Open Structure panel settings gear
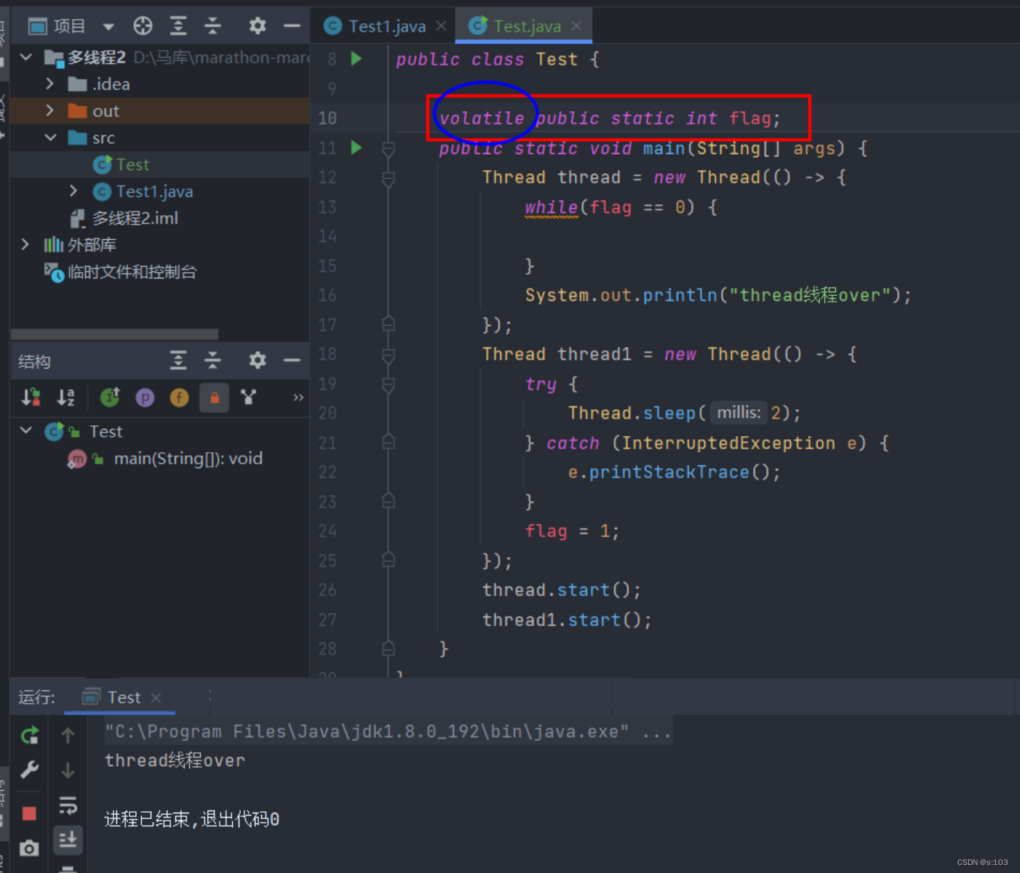1020x873 pixels. click(257, 361)
